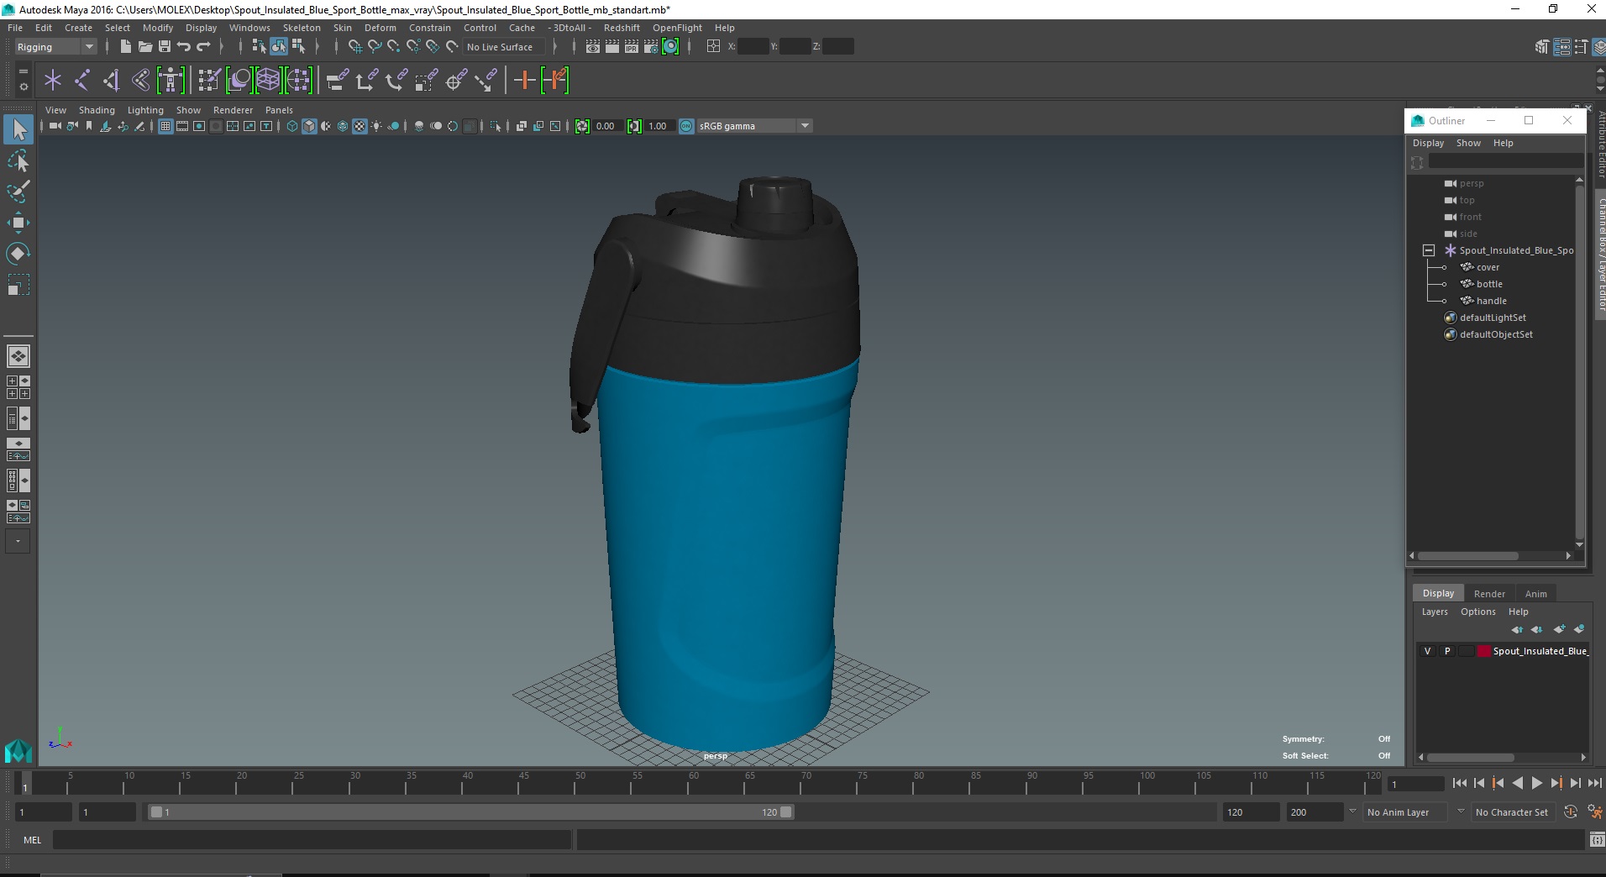Screen dimensions: 1606x877
Task: Select the arrow Select tool in the toolbox
Action: (x=18, y=129)
